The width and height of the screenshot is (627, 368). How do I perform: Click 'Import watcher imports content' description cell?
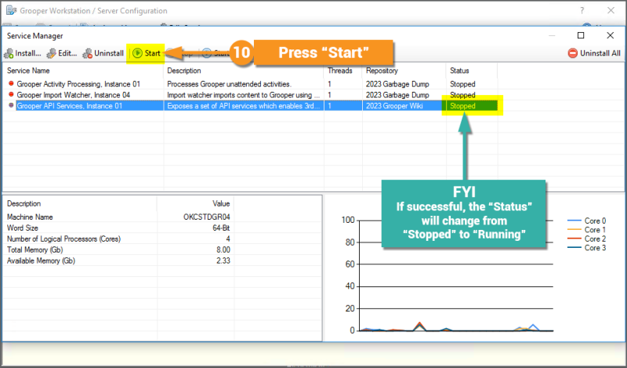click(x=243, y=95)
